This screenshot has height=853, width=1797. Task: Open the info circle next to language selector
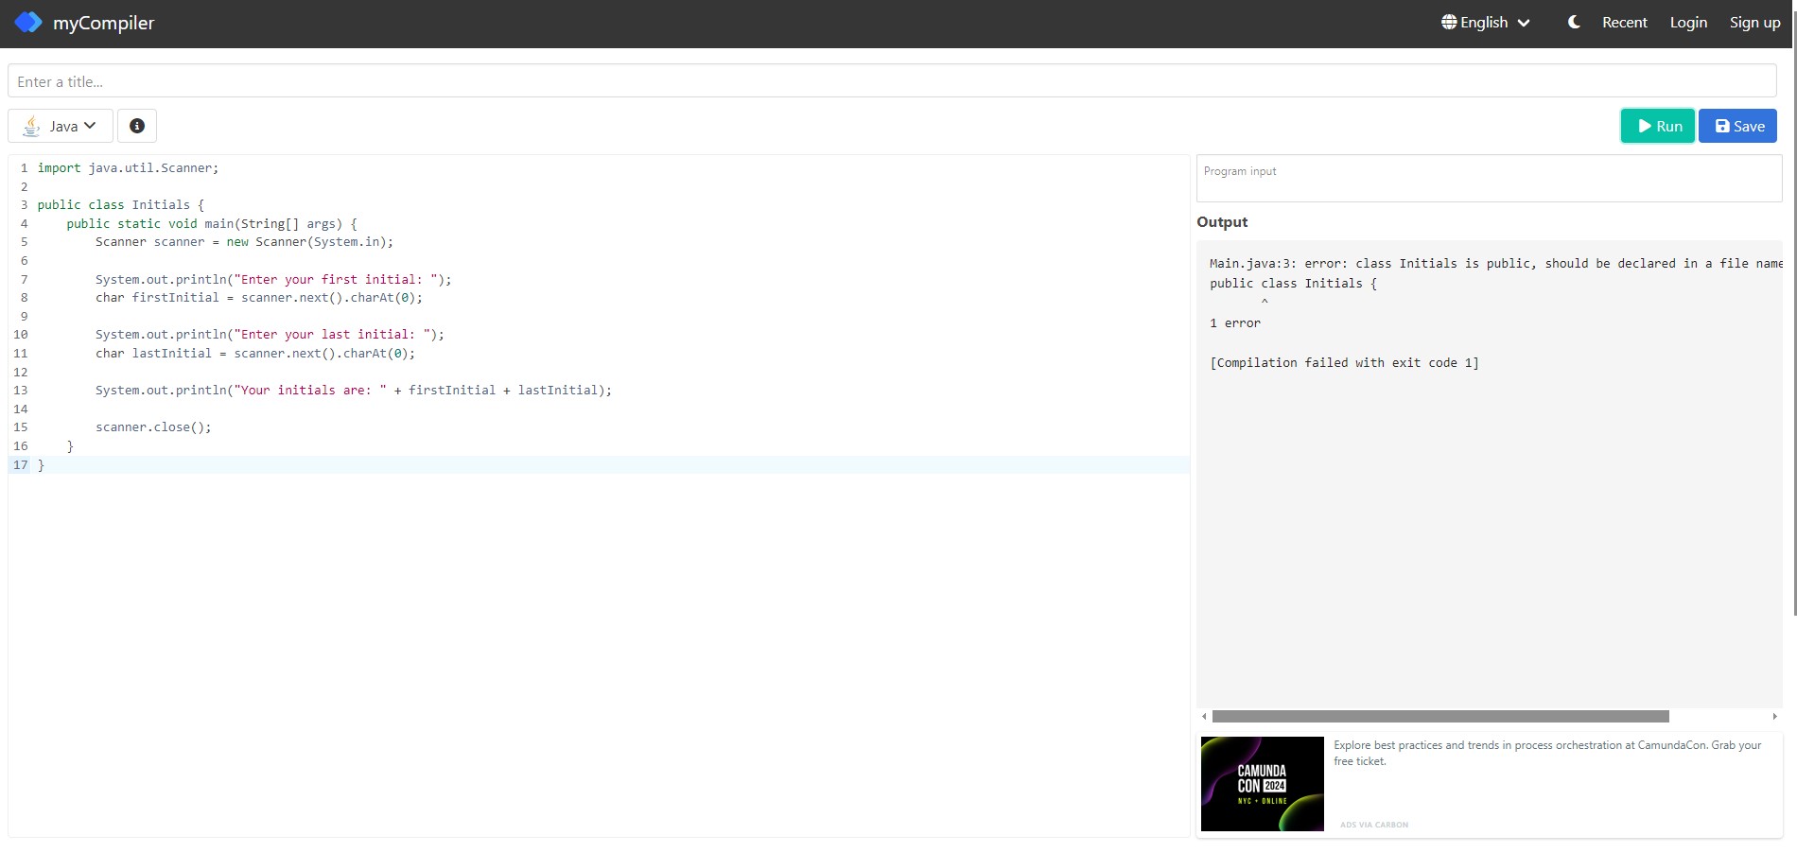[x=137, y=125]
